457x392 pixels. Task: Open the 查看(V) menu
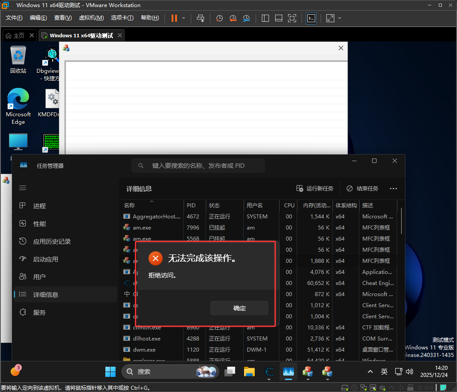(63, 18)
